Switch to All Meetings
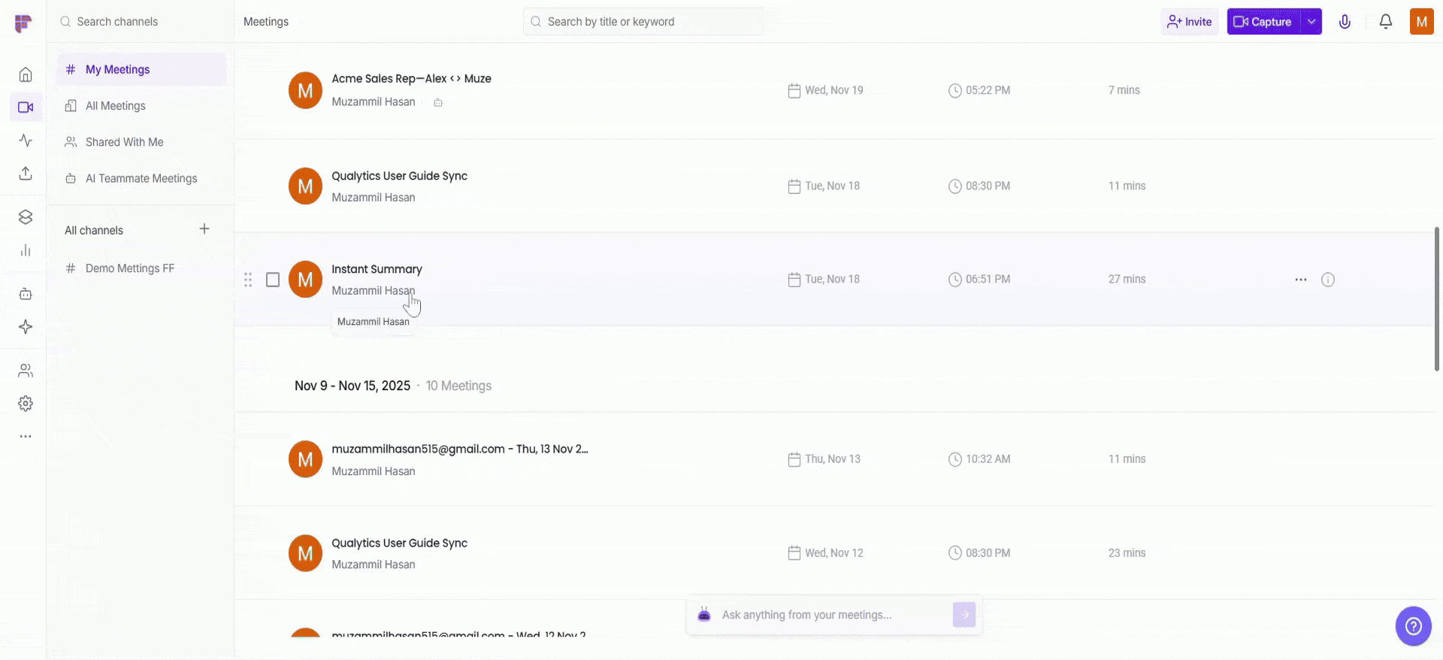The image size is (1443, 660). (x=116, y=106)
